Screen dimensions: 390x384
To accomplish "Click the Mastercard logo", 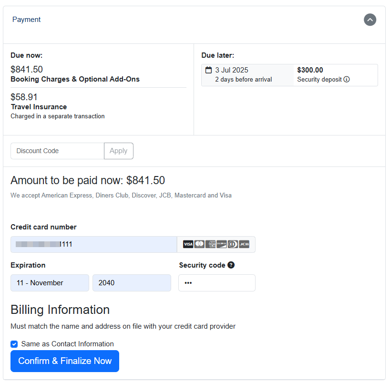I will (x=199, y=244).
